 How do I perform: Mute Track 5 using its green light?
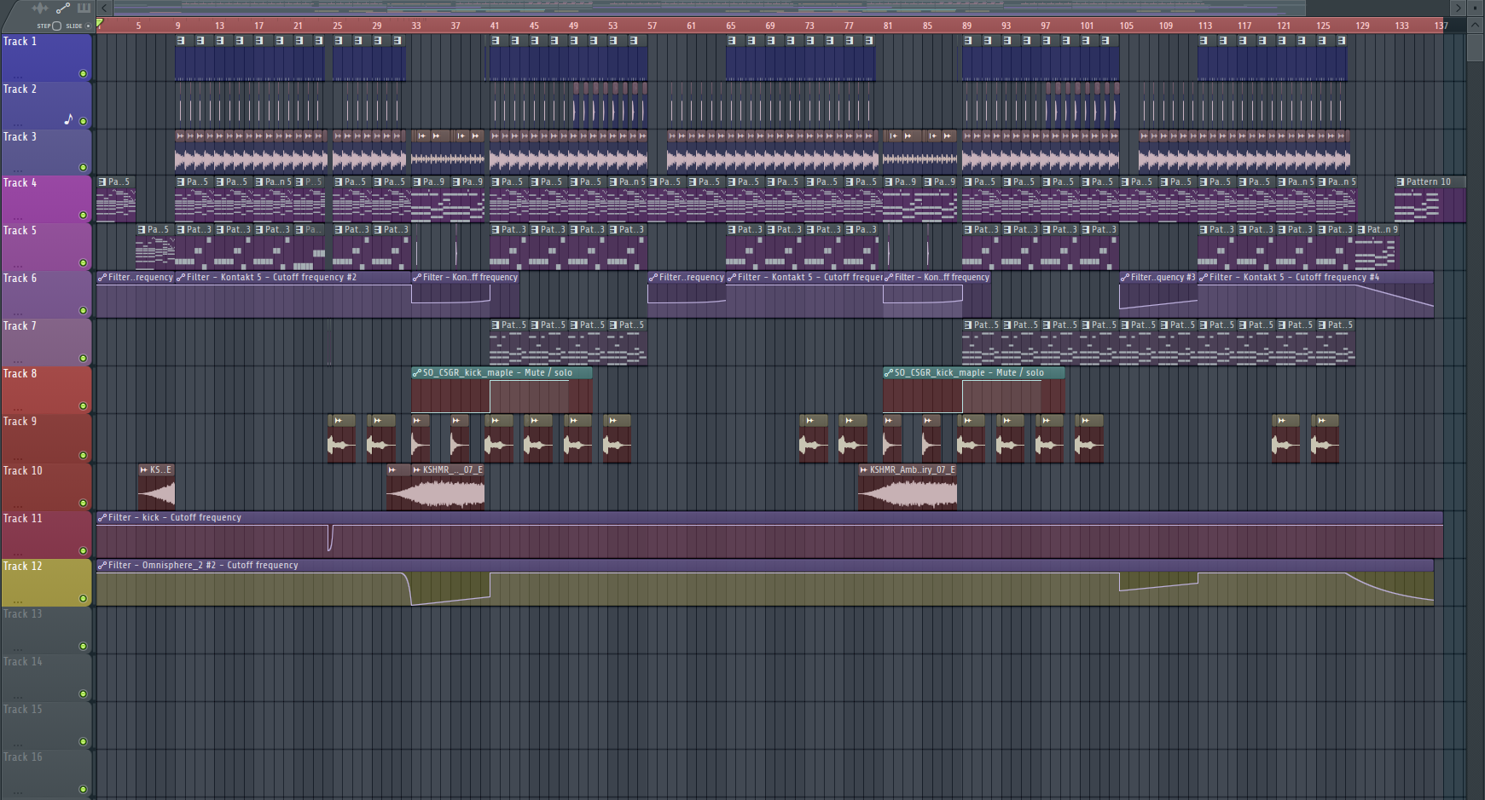(83, 262)
